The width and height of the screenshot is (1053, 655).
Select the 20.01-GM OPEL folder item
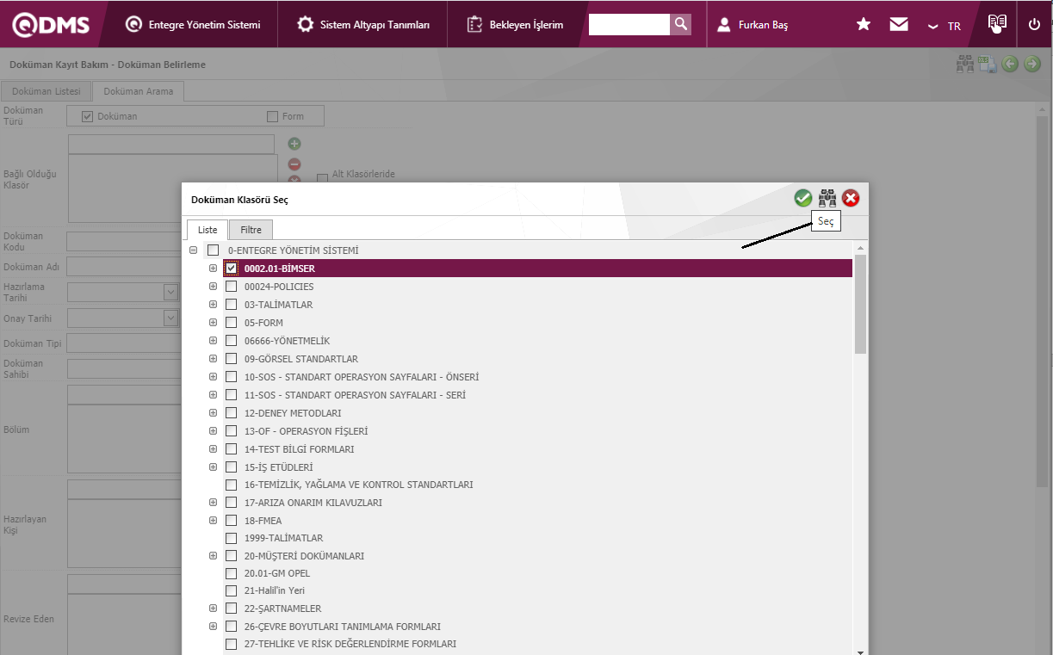pos(276,573)
